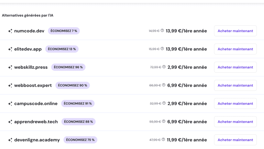Hit Acheter maintenant for apprendreweb.tech
Screen dimensions: 264x149
click(x=235, y=122)
